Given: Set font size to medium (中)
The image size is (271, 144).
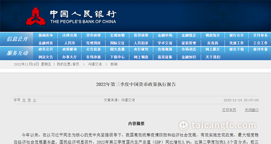Looking at the screenshot, I should click(29, 100).
